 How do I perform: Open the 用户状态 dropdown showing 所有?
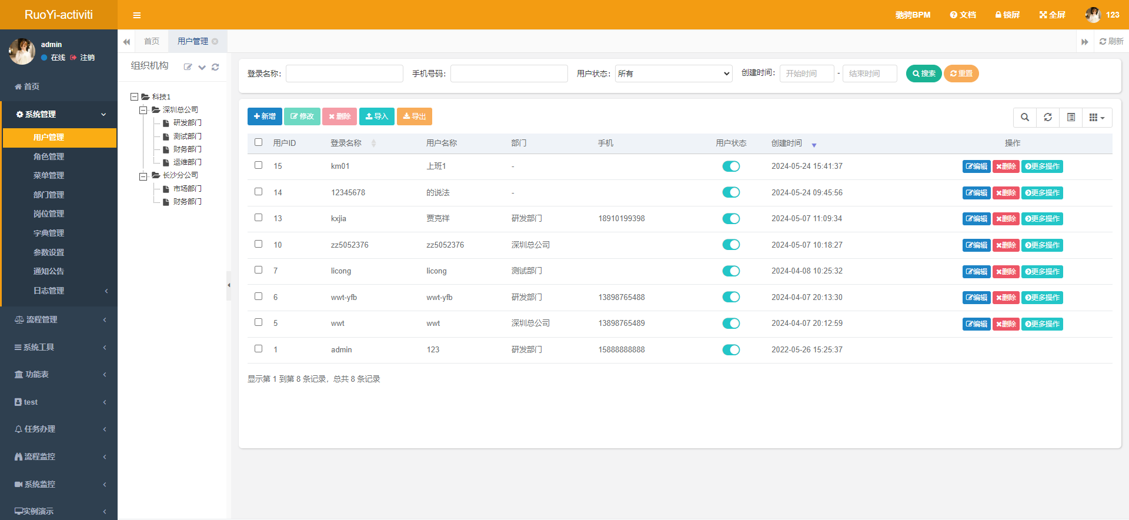[x=673, y=74]
